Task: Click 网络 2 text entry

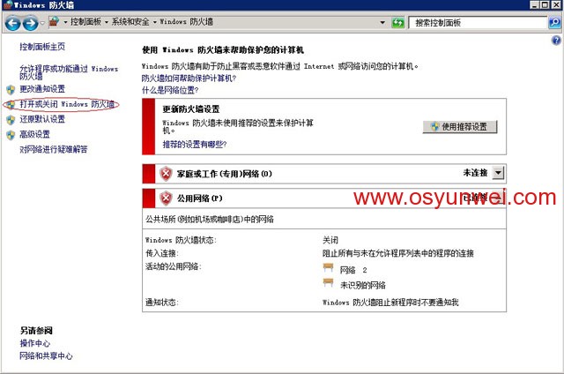Action: click(x=353, y=270)
